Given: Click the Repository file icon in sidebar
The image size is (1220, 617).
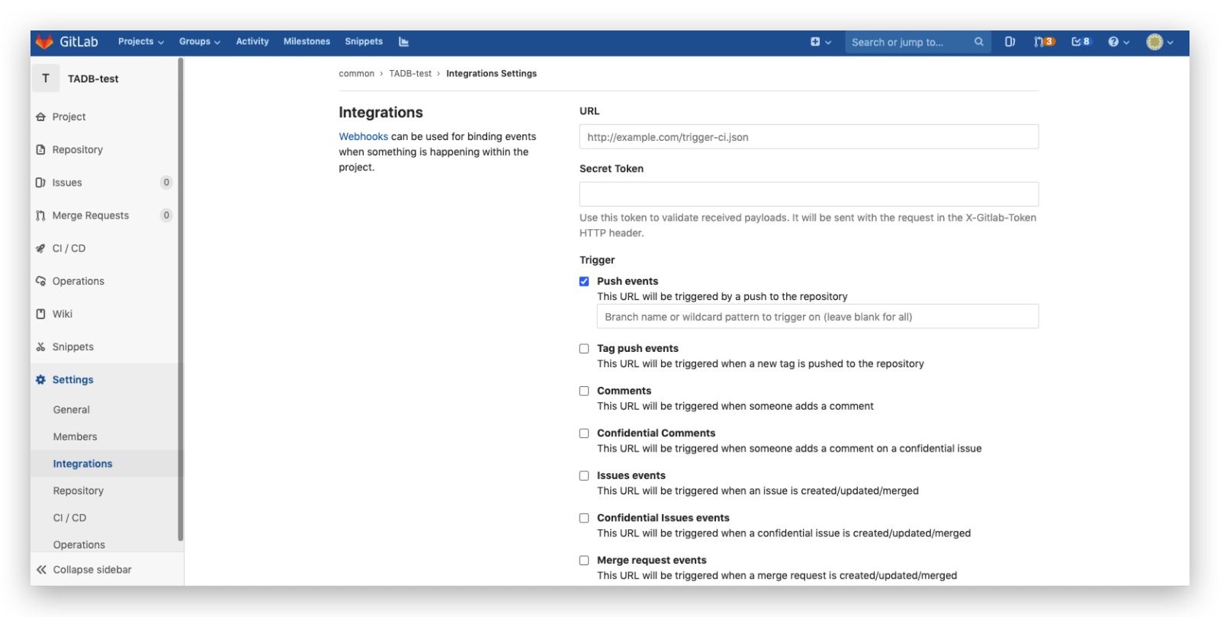Looking at the screenshot, I should tap(41, 149).
